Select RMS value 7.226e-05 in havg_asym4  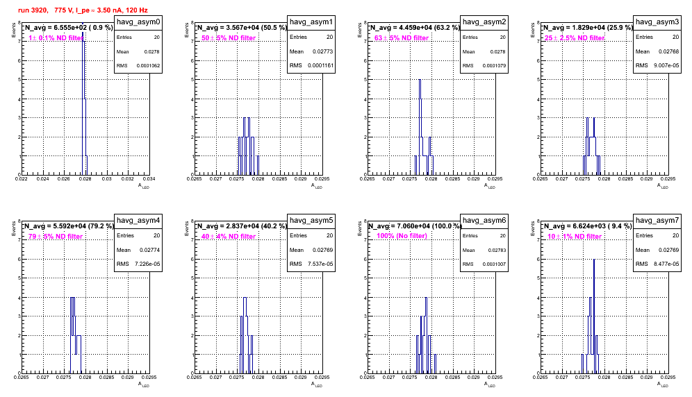point(148,264)
